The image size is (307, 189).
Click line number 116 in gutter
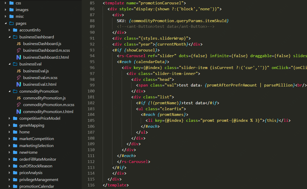(x=91, y=185)
